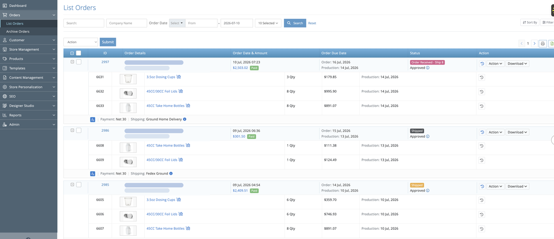Click the Company Name input field
The image size is (554, 239).
point(126,23)
